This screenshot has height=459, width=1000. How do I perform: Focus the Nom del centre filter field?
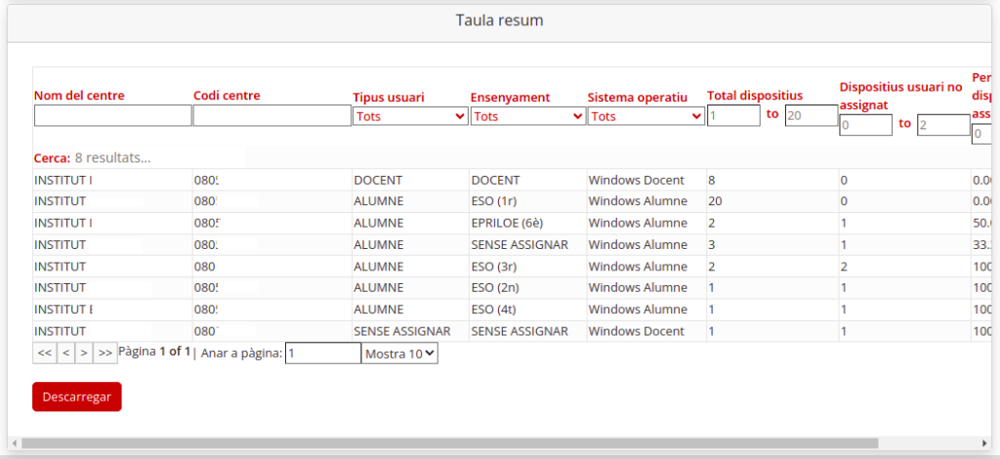113,116
